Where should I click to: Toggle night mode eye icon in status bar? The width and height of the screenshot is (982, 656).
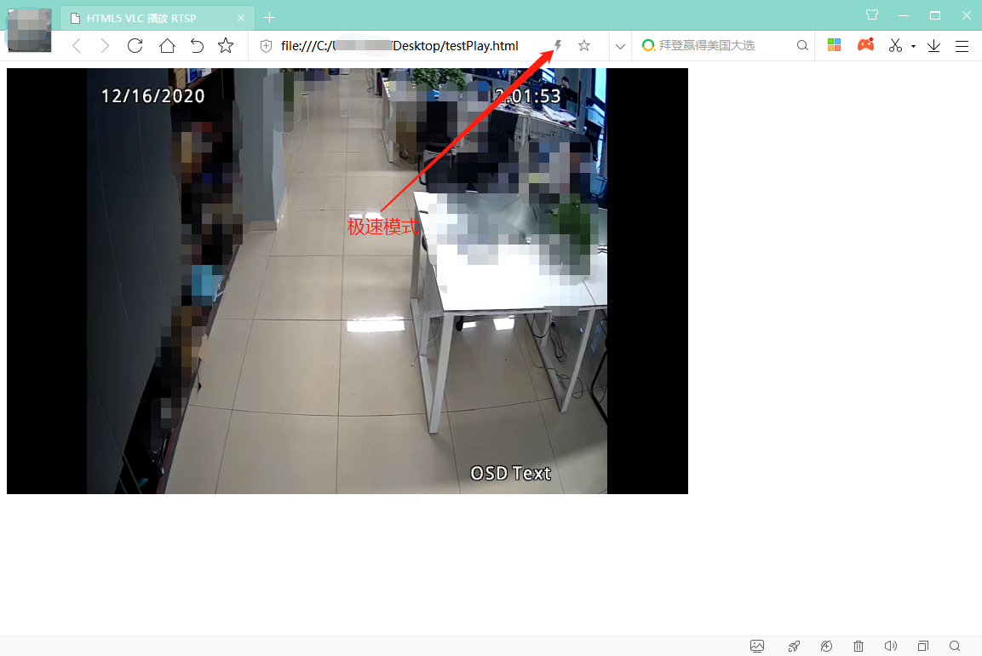coord(825,646)
